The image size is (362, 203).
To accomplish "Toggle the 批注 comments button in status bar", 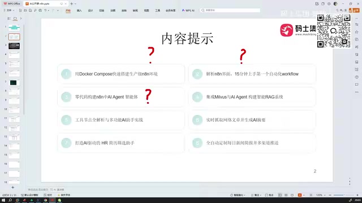I will [x=269, y=195].
